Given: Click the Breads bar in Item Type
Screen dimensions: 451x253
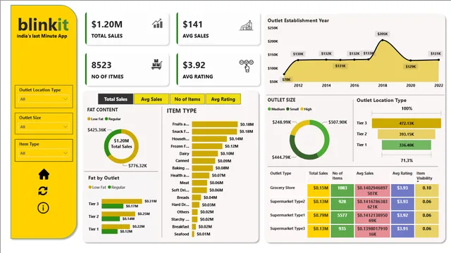Looking at the screenshot, I should pos(196,197).
